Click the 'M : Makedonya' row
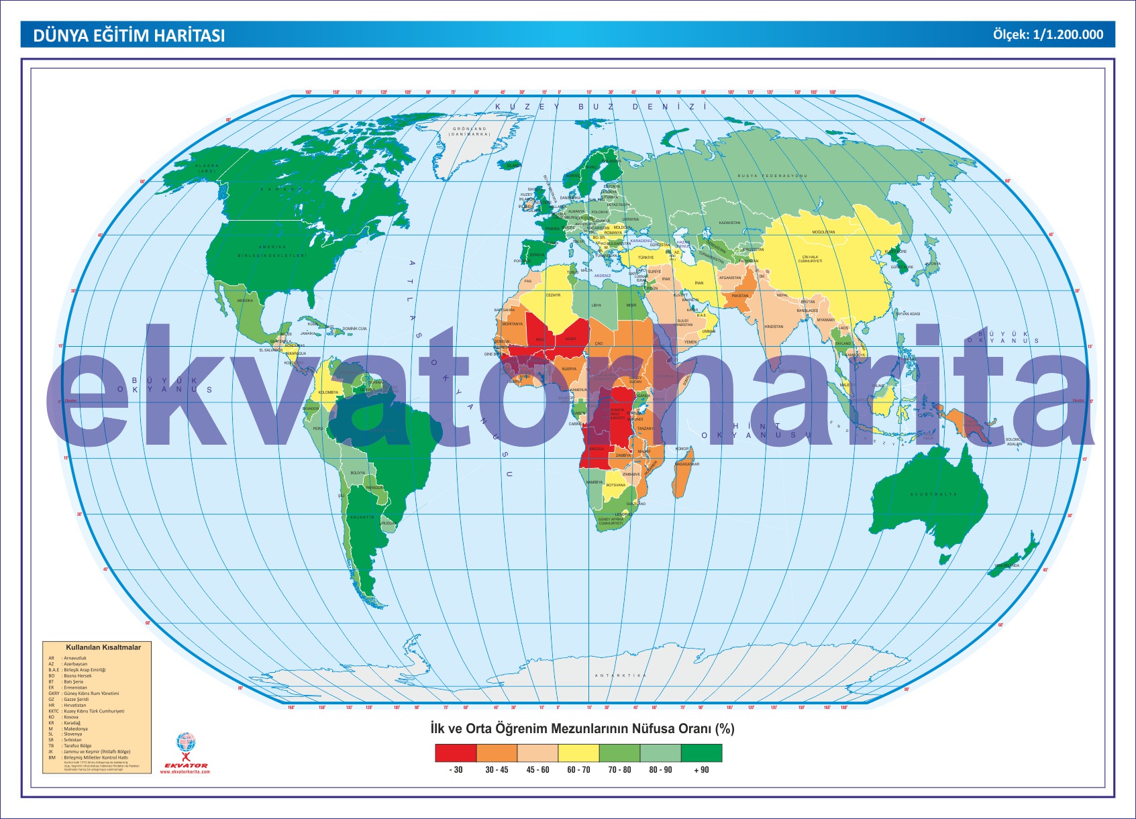The width and height of the screenshot is (1136, 819). (68, 728)
